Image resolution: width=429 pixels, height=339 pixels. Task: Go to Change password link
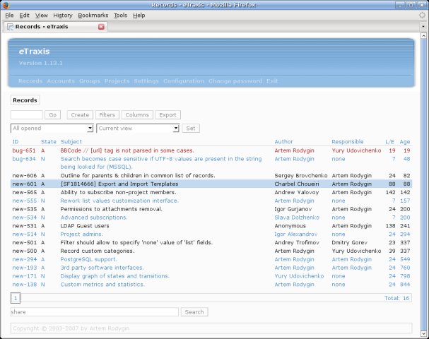[235, 81]
